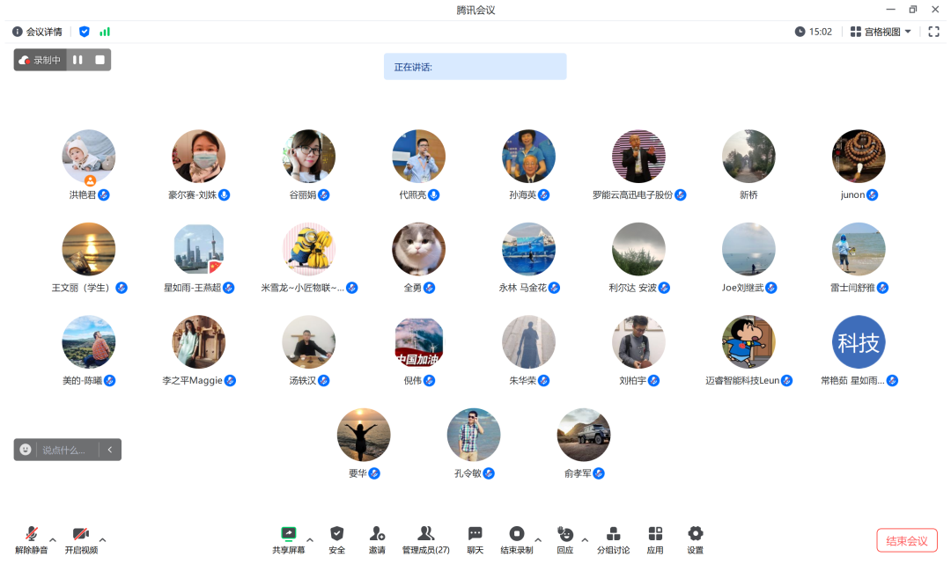Click microphone icon beside 豪尔赛-刘姝
951x564 pixels.
225,194
